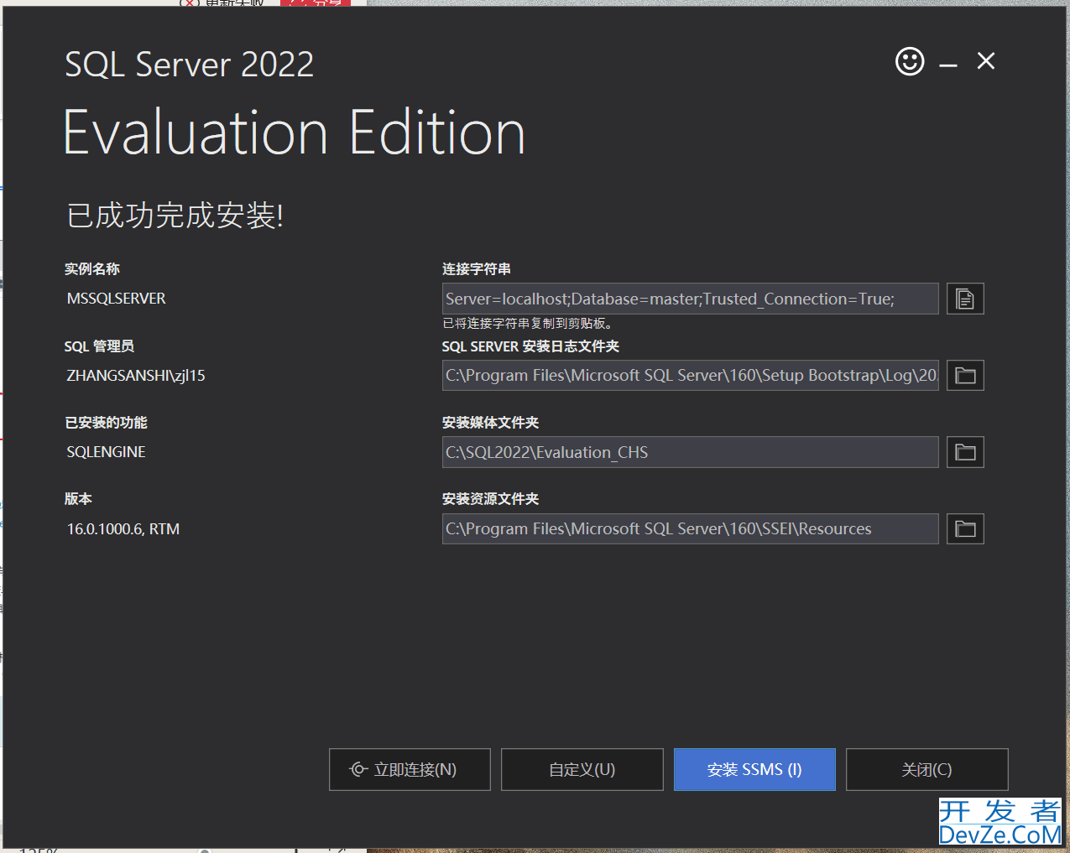This screenshot has width=1070, height=853.
Task: Open the SQL Server install log folder
Action: click(965, 376)
